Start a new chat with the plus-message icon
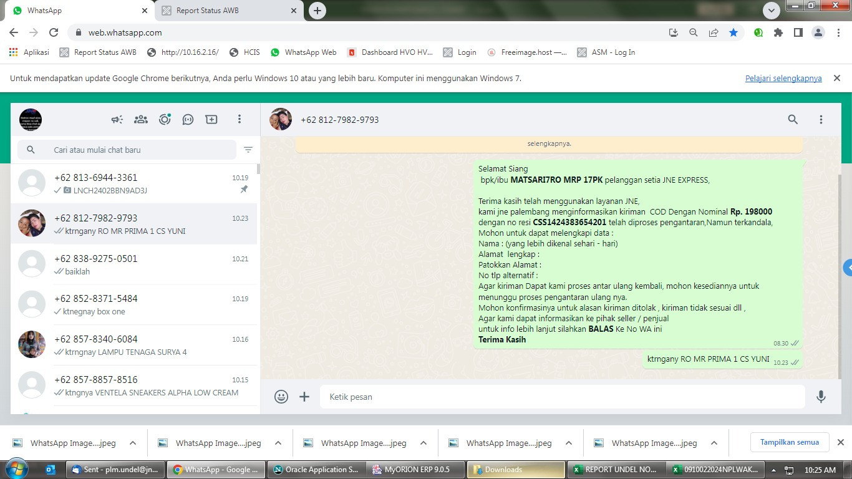The height and width of the screenshot is (479, 852). [211, 119]
